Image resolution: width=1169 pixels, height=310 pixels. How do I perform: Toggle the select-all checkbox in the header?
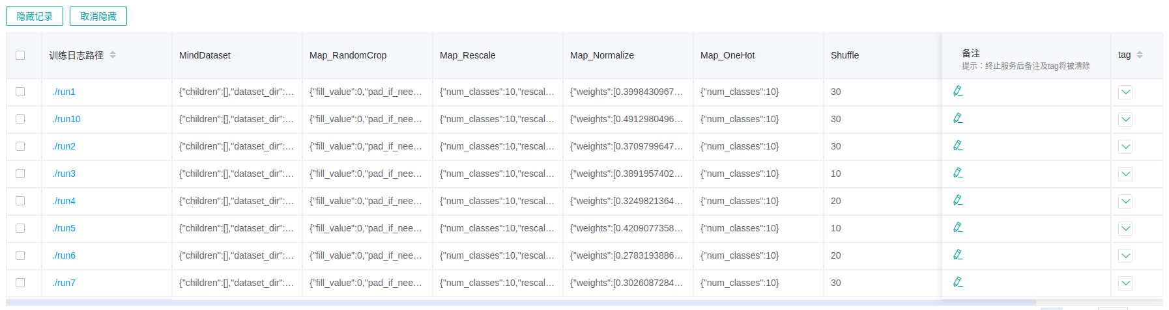pos(20,55)
